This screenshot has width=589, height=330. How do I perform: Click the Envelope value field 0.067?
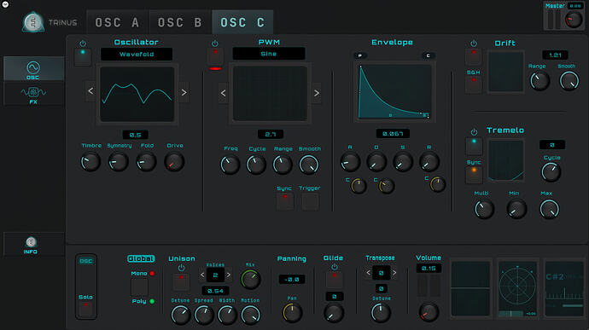[393, 134]
